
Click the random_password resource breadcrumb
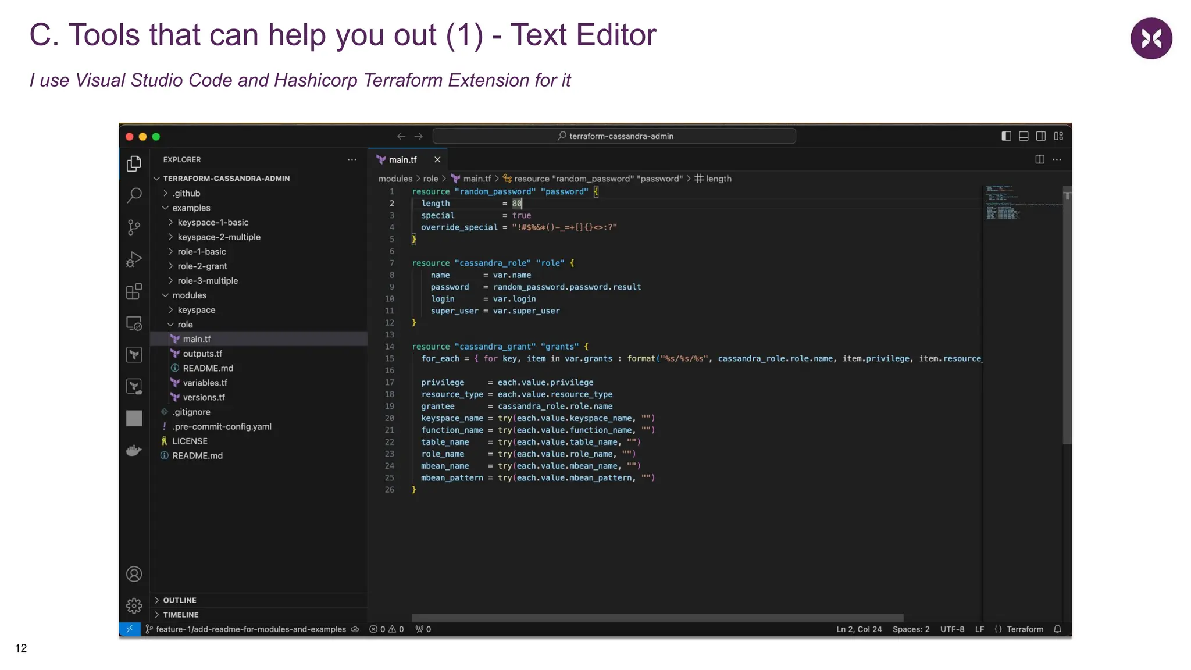coord(593,179)
